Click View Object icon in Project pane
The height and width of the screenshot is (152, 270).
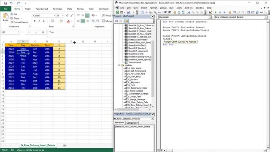tap(121, 21)
